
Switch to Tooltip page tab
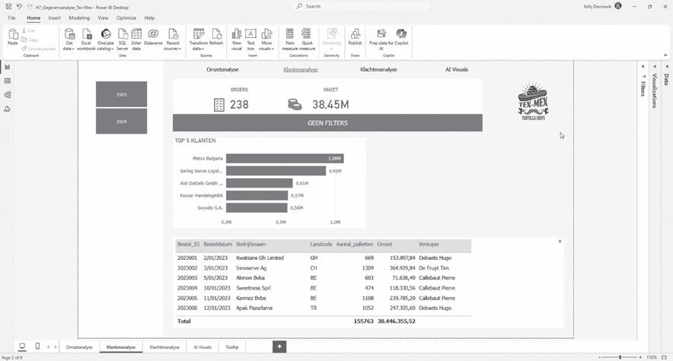[x=232, y=347]
